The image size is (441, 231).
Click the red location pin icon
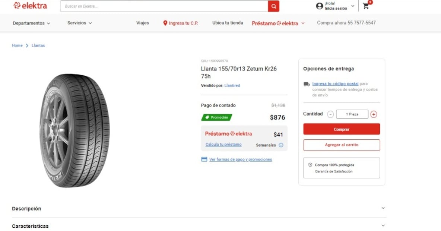coord(165,23)
